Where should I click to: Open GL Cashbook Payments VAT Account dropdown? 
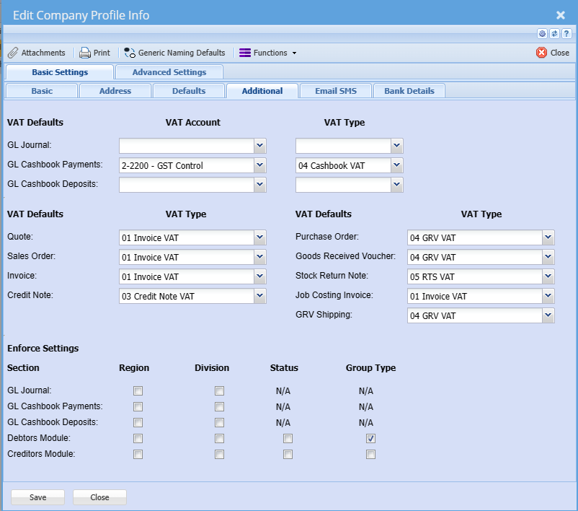point(260,165)
